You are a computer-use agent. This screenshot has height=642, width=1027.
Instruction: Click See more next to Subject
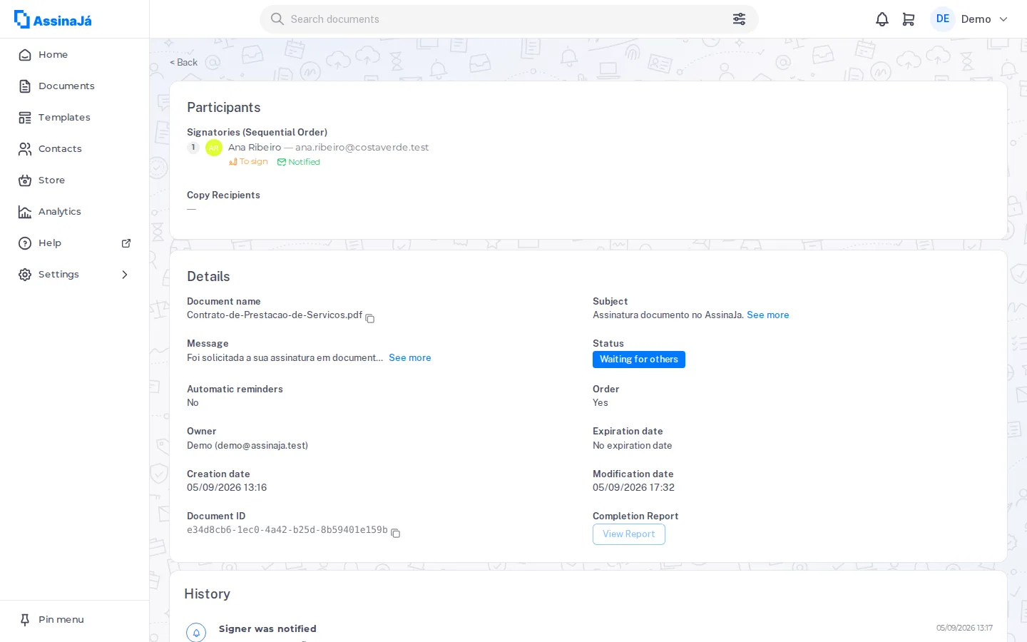[768, 315]
